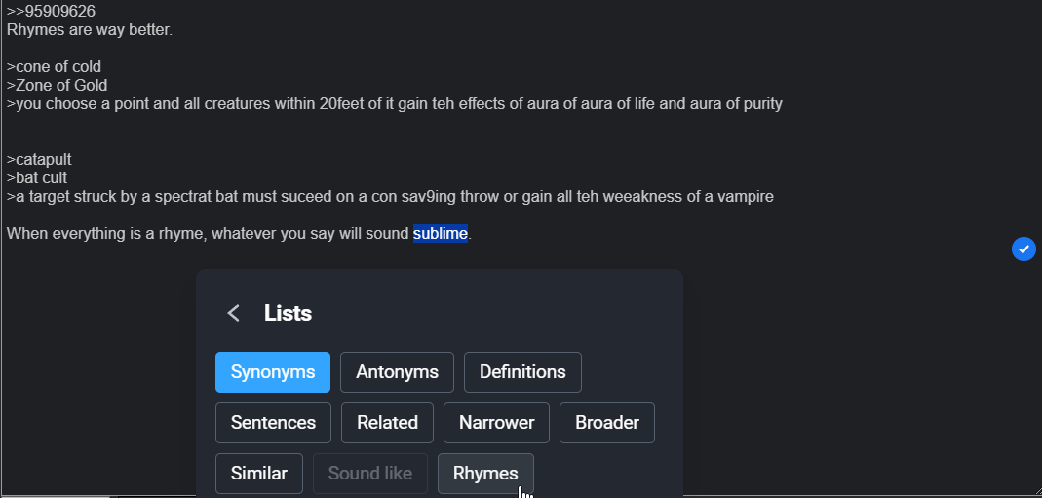1042x498 pixels.
Task: Place cursor on the ">catapult" line
Action: [39, 160]
